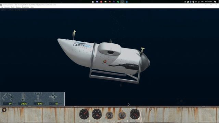The width and height of the screenshot is (219, 123).
Task: Click the third small engine telegraph dial
Action: point(109,115)
